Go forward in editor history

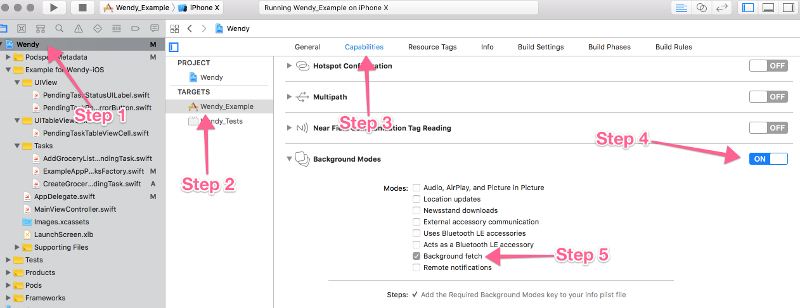[203, 29]
